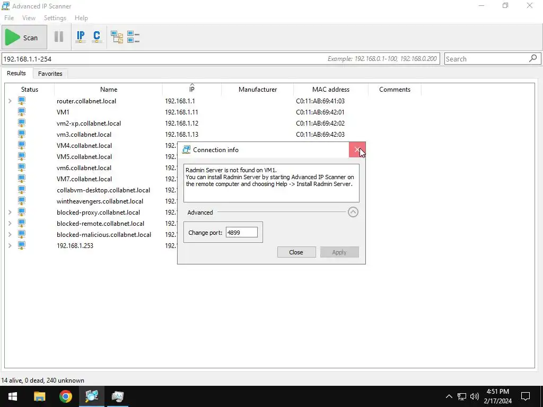Click the computer icon for blocked-remote.collabnet.local
This screenshot has height=407, width=543.
point(21,223)
